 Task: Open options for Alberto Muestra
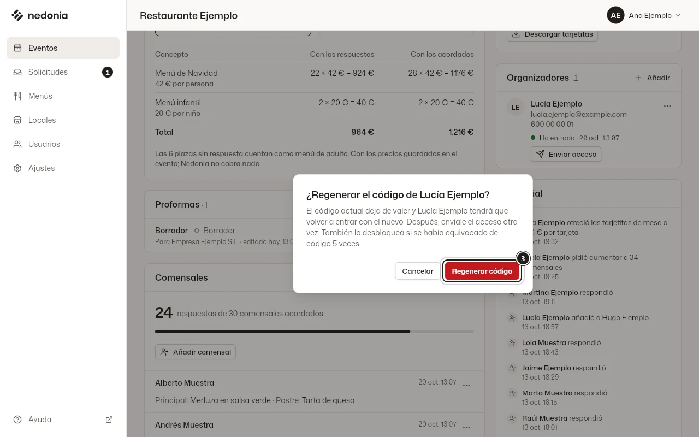click(x=466, y=385)
